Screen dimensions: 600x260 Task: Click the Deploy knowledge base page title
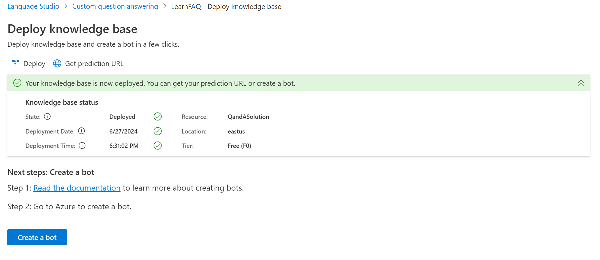(x=72, y=29)
